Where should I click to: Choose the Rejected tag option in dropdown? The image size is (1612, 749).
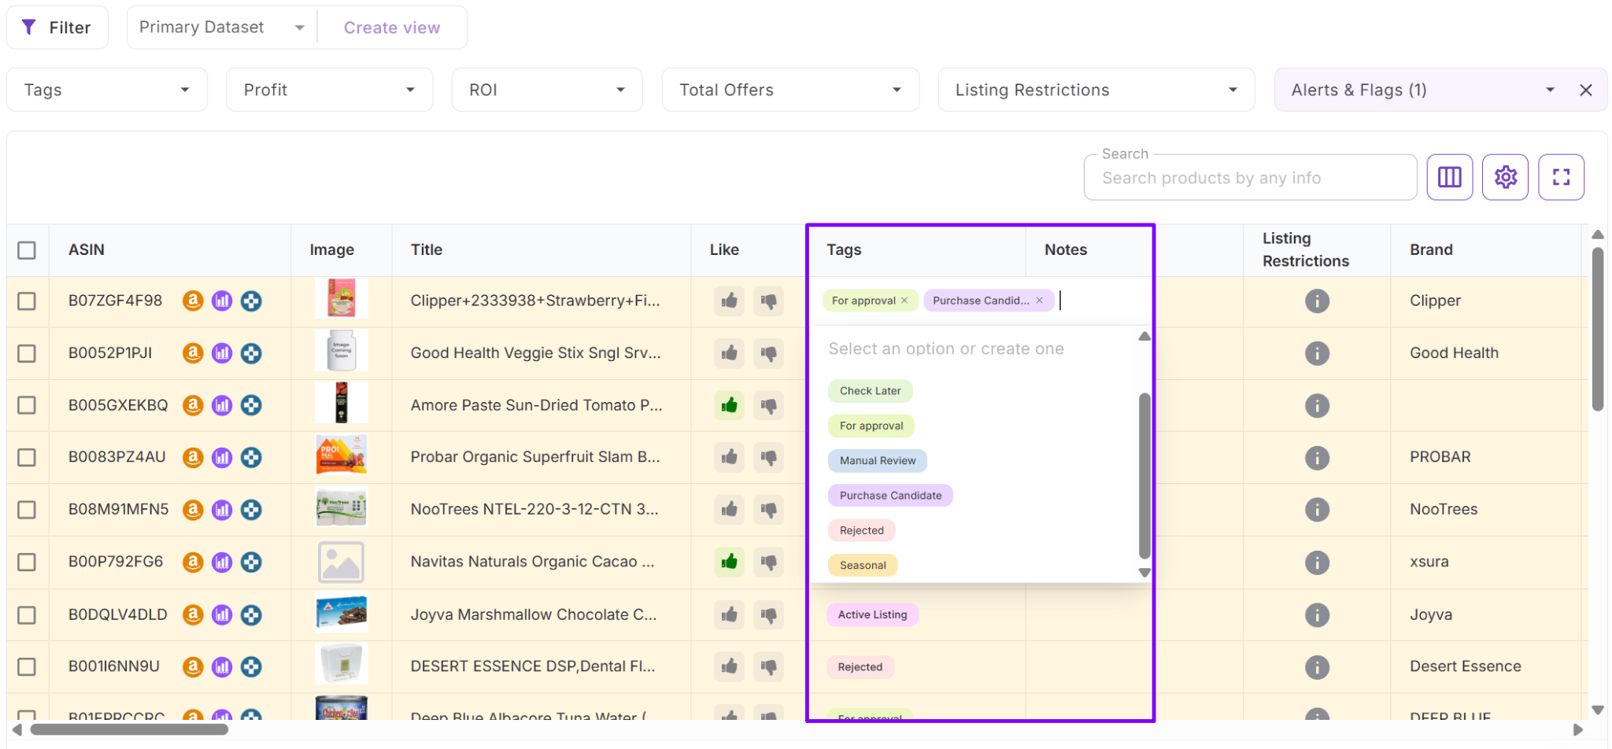point(862,530)
